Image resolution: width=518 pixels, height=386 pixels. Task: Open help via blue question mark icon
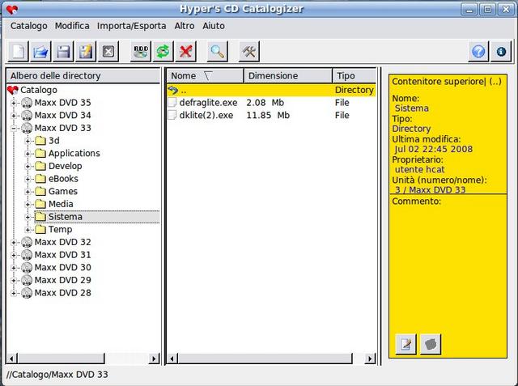478,52
